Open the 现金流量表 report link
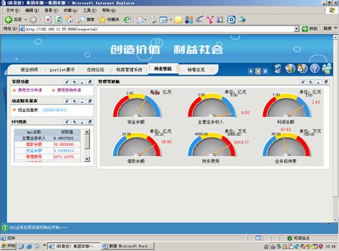This screenshot has height=251, width=339. pyautogui.click(x=28, y=110)
